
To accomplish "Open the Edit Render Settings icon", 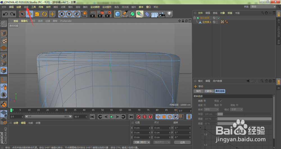I will 108,14.
